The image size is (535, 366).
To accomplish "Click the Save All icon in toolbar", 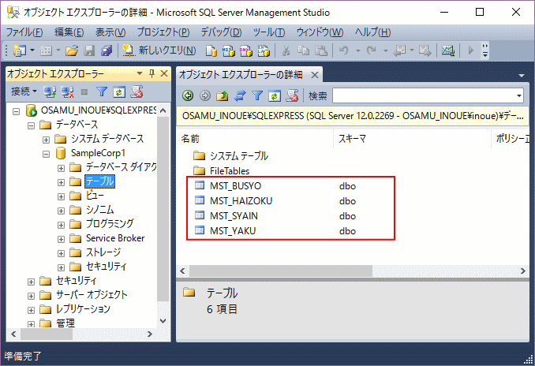I will pyautogui.click(x=107, y=50).
